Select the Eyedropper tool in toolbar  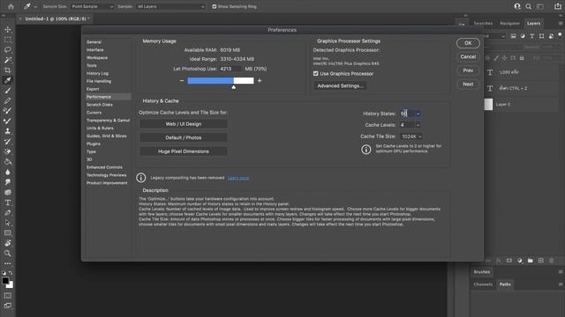pyautogui.click(x=8, y=80)
